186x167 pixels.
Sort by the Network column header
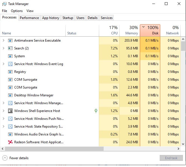tap(170, 31)
